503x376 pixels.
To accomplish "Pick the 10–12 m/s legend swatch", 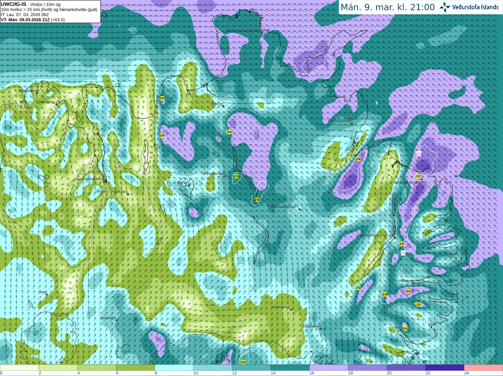I will [213, 368].
